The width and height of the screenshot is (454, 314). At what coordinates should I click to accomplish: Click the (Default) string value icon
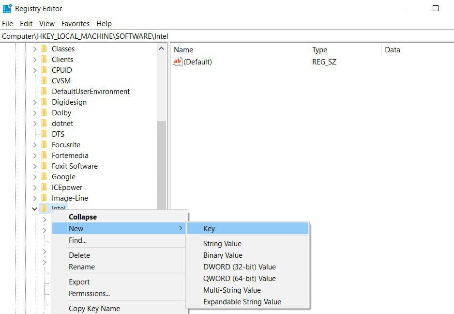(x=177, y=62)
